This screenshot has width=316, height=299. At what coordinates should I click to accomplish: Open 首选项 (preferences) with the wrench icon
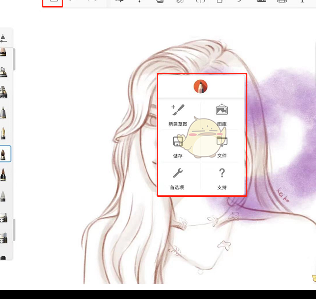pos(177,179)
